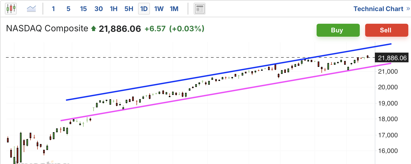The width and height of the screenshot is (411, 164).
Task: Open the Technical Chart link
Action: [x=378, y=9]
